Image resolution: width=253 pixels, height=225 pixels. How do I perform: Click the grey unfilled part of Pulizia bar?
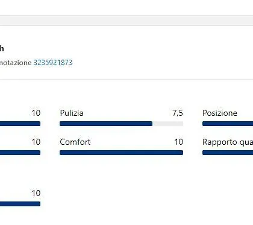(x=167, y=124)
